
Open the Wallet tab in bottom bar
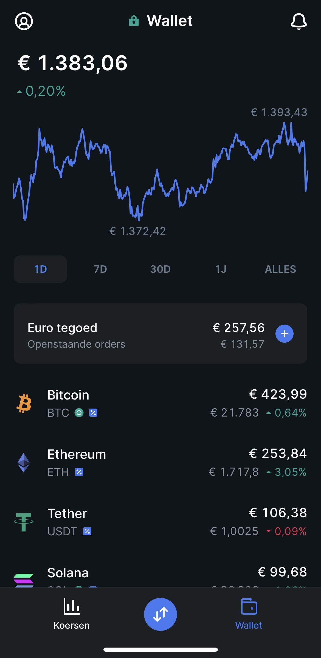[x=249, y=614]
